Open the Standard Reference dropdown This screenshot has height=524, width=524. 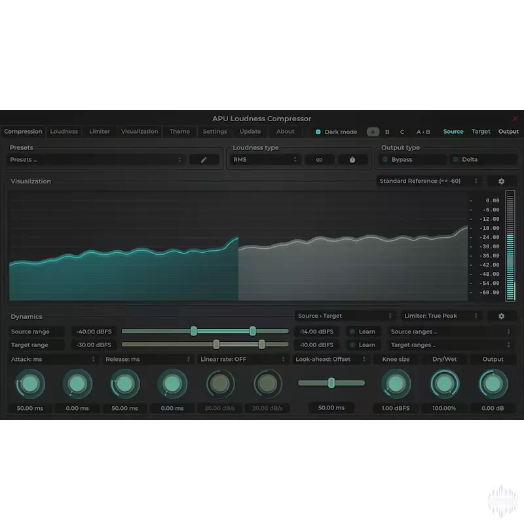(x=429, y=181)
